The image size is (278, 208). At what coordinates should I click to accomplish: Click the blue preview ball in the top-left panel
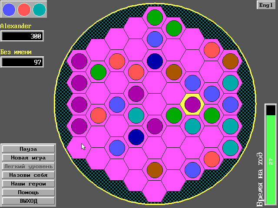point(9,10)
